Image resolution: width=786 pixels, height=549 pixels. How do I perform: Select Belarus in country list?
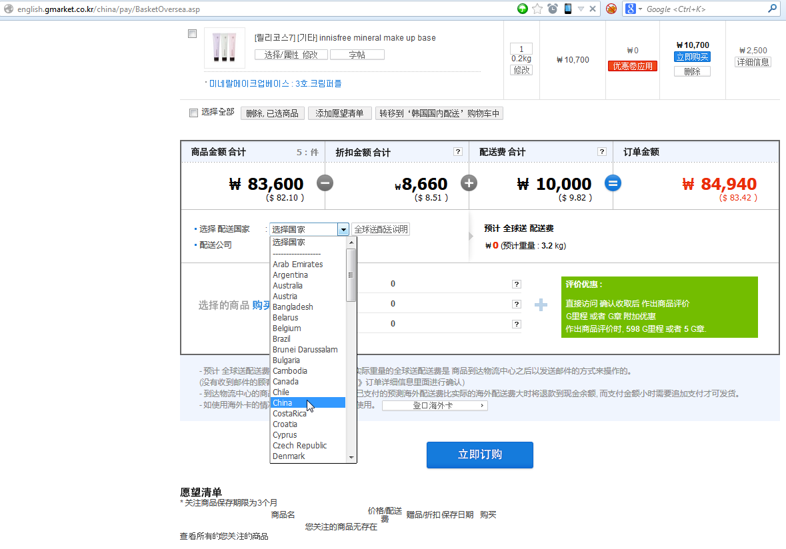click(308, 318)
